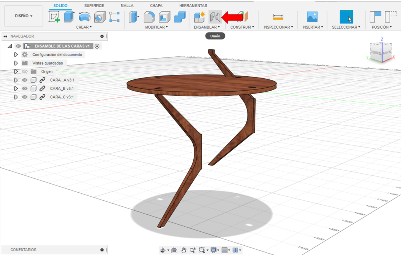Collapse the root component tree triangle
Screen dimensions: 401x258
(x=10, y=46)
